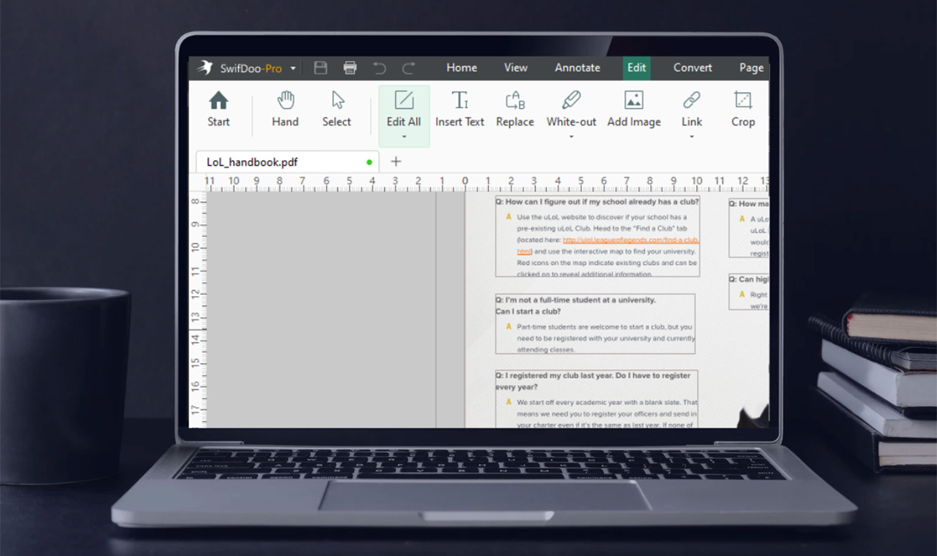This screenshot has width=937, height=556.
Task: Select the White-out tool
Action: 571,108
